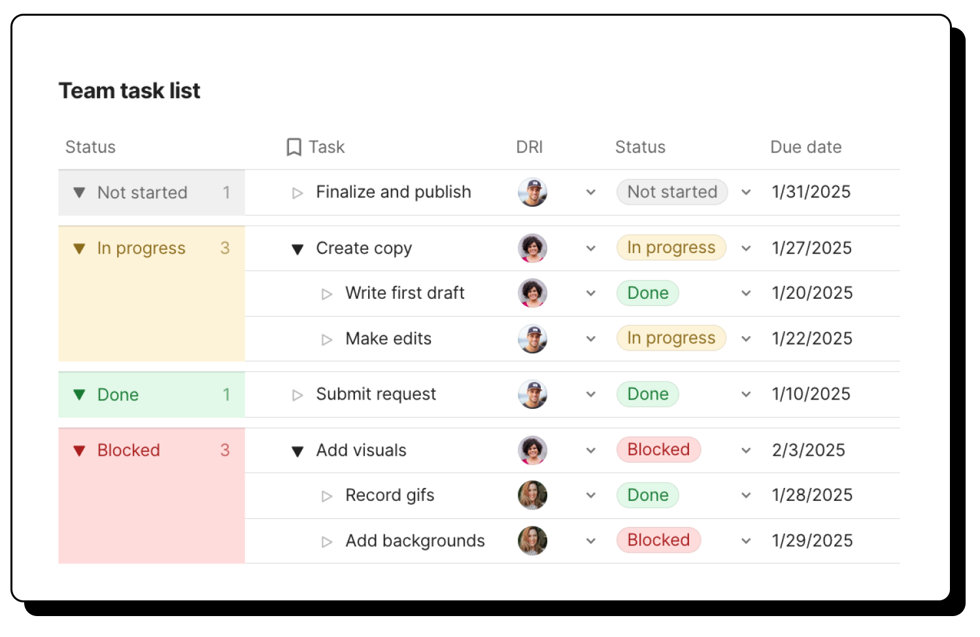Expand the Finalize and publish task

point(297,193)
